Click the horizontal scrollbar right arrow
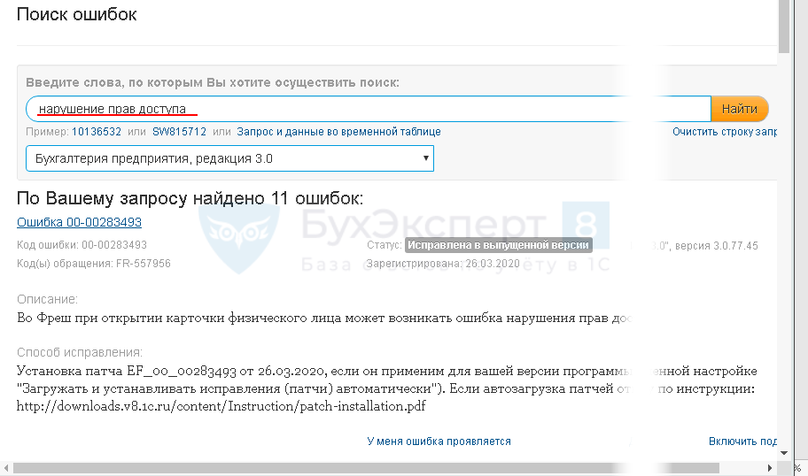The height and width of the screenshot is (476, 808). click(x=771, y=468)
